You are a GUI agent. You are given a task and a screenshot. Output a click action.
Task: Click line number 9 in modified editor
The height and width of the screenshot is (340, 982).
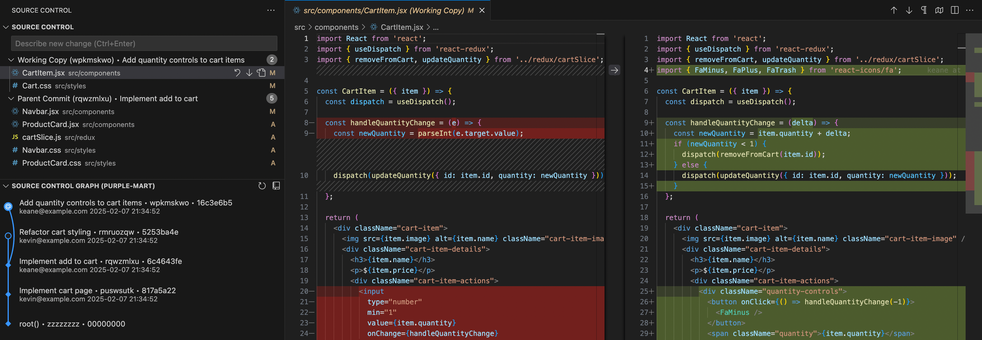pyautogui.click(x=646, y=123)
